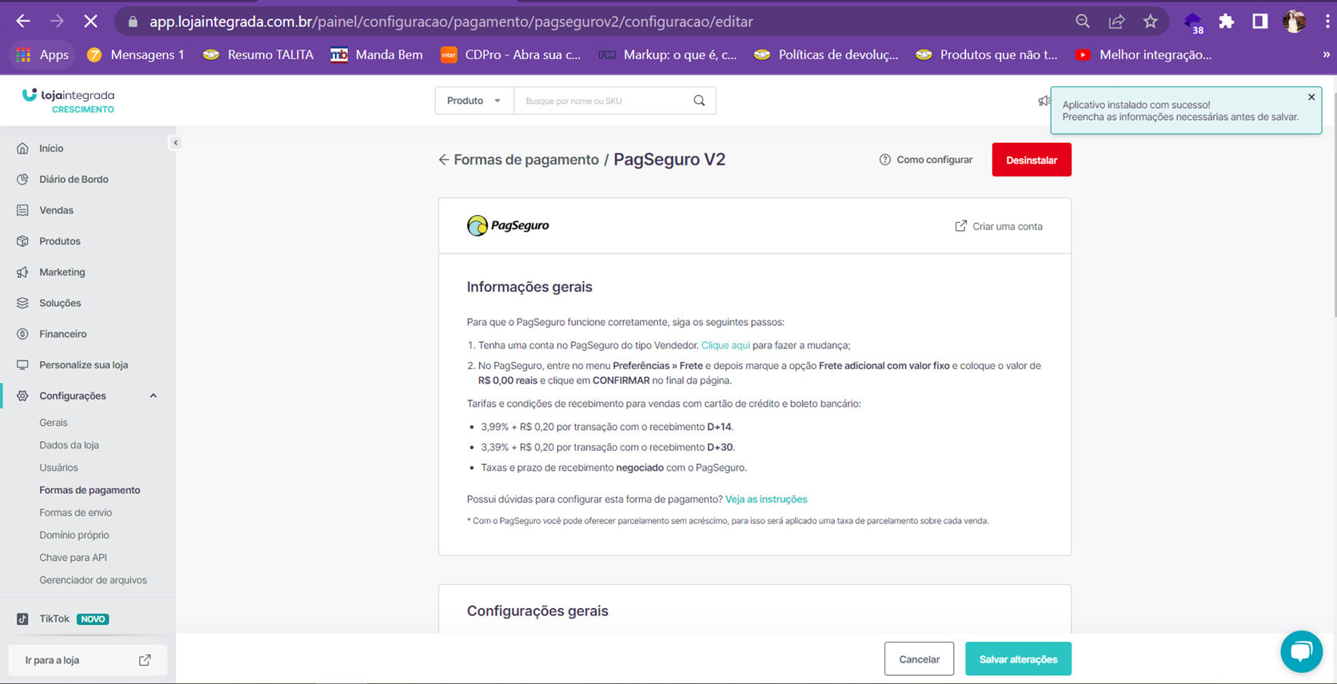Open the Apps bookmark shortcut
Viewport: 1337px width, 684px height.
point(42,54)
